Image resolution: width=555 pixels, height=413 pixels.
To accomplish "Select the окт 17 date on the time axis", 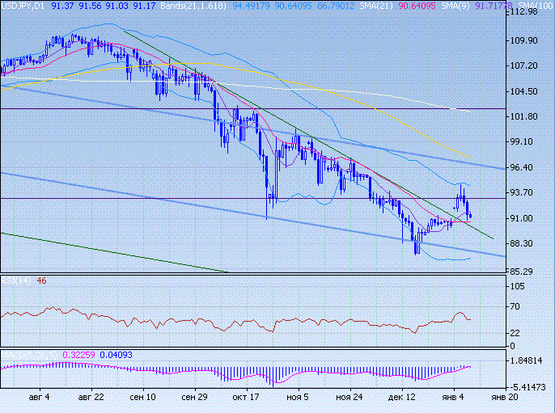I will pyautogui.click(x=244, y=398).
